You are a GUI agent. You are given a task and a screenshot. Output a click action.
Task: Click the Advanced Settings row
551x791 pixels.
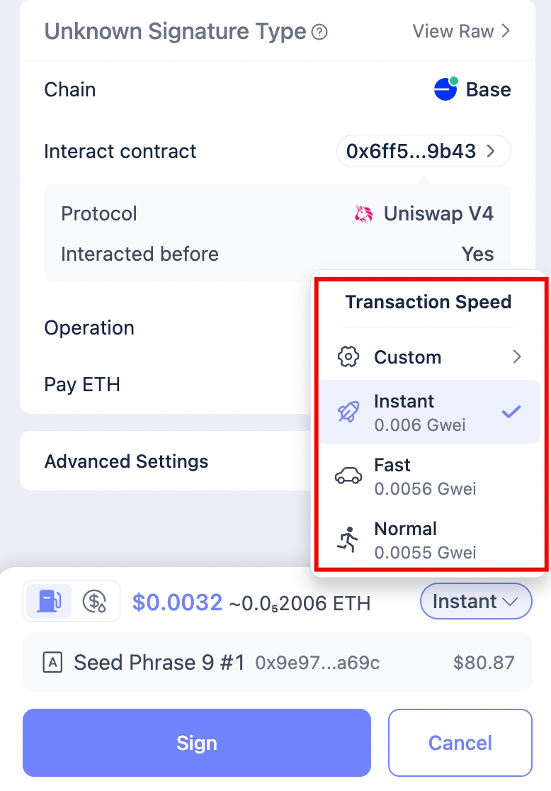tap(127, 461)
